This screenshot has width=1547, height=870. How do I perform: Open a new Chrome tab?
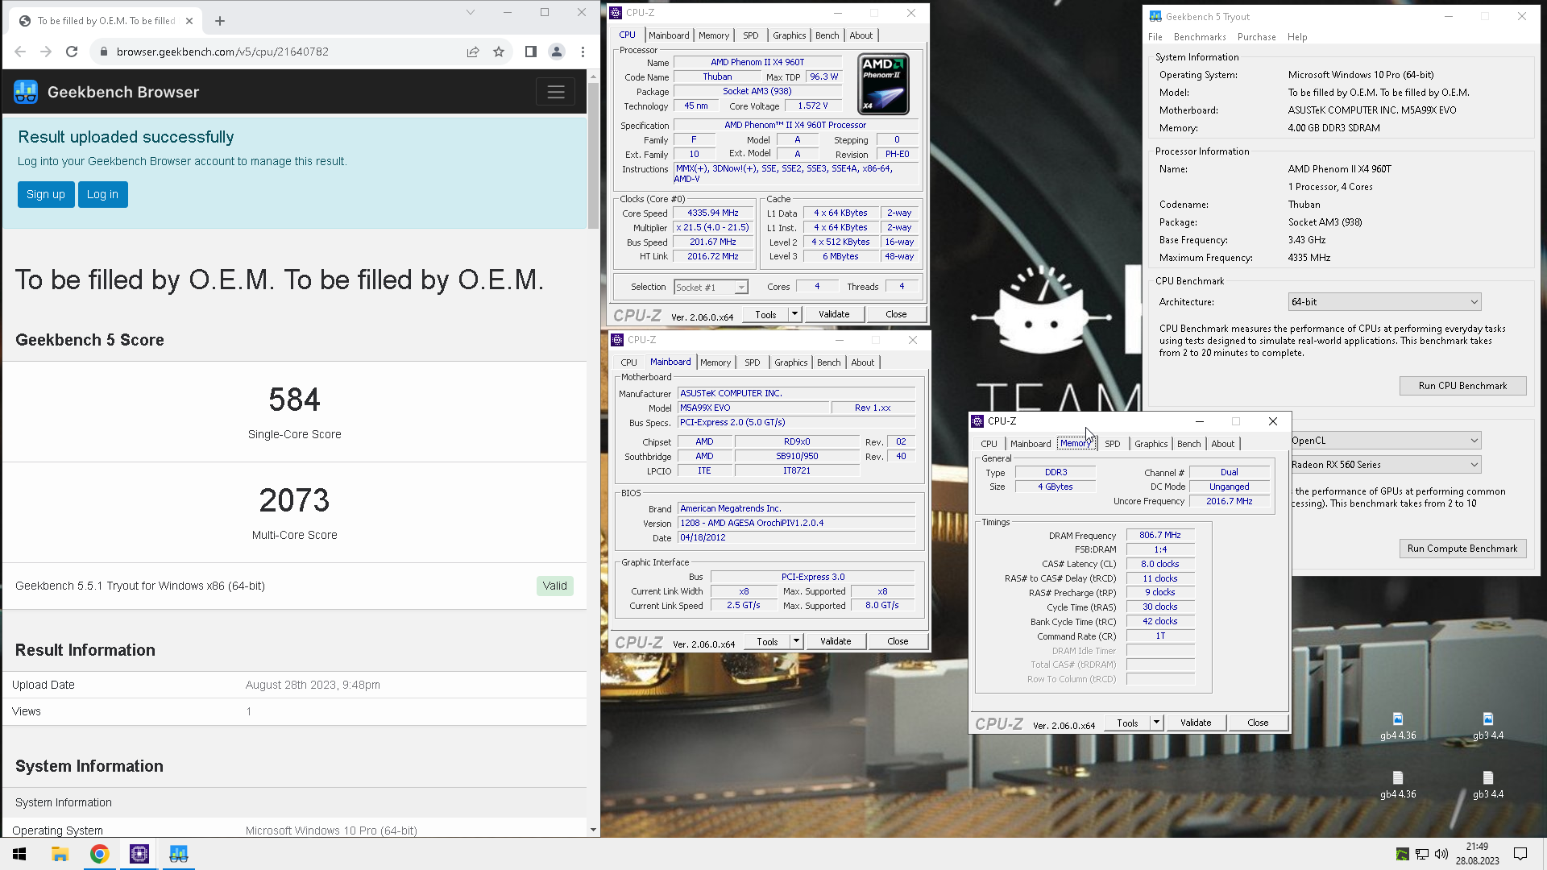[220, 21]
